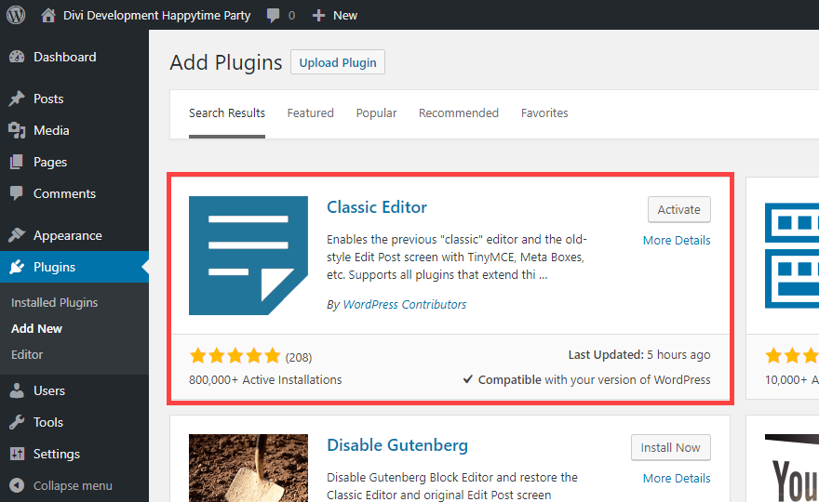Switch to the Popular tab
The width and height of the screenshot is (819, 502).
[376, 112]
